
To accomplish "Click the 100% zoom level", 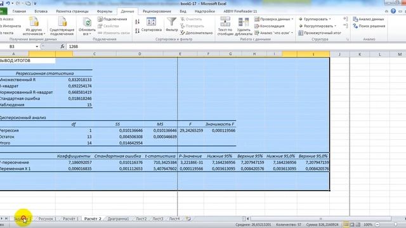I will [x=368, y=225].
